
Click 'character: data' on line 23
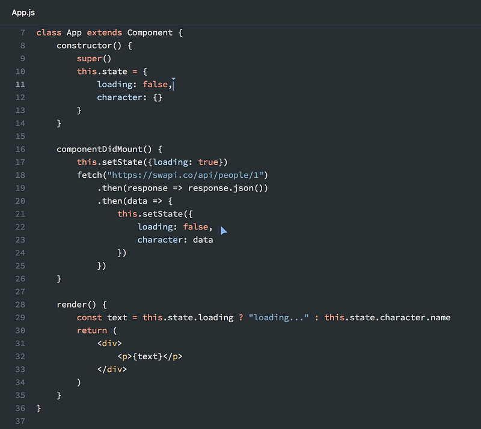tap(175, 240)
